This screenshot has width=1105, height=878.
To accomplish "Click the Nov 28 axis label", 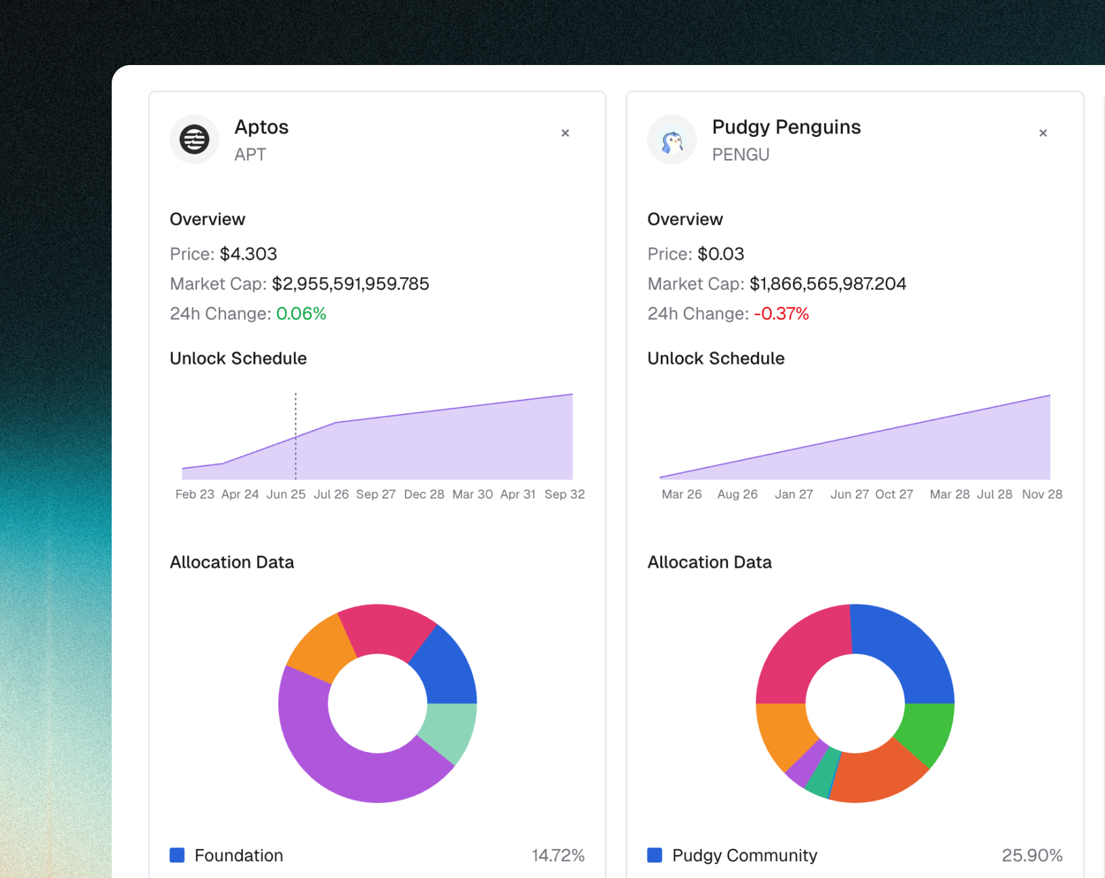I will (x=1041, y=495).
